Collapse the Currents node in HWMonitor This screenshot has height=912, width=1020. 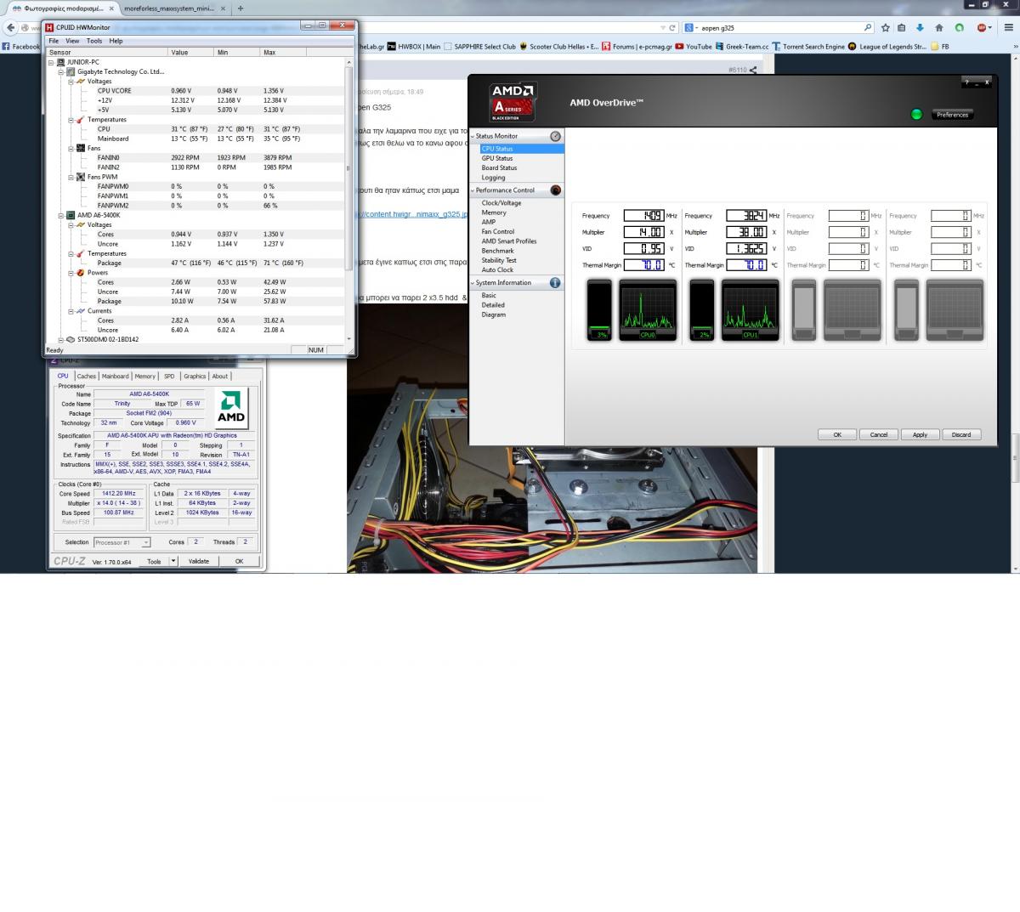pos(71,311)
